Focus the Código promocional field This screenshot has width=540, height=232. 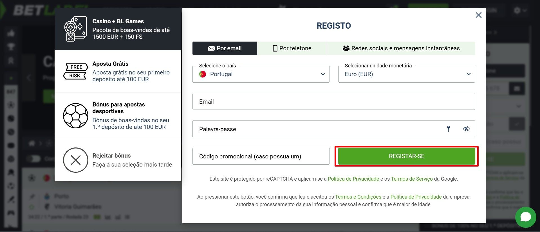click(x=261, y=156)
